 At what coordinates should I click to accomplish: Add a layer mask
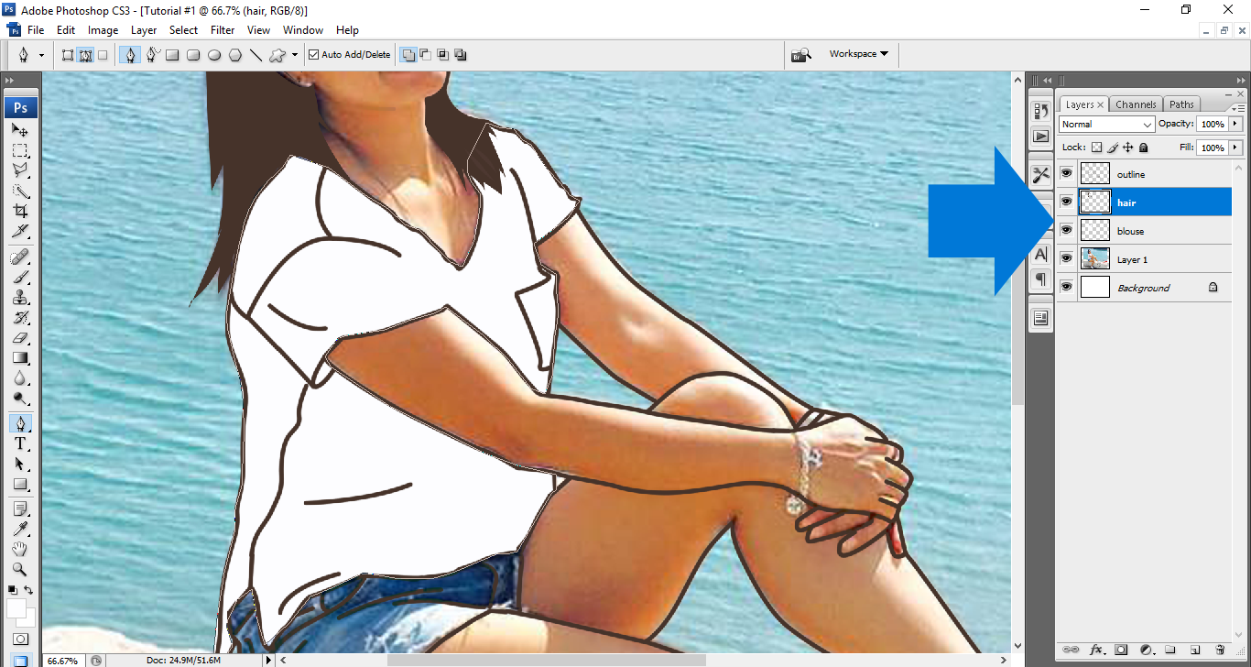tap(1121, 650)
